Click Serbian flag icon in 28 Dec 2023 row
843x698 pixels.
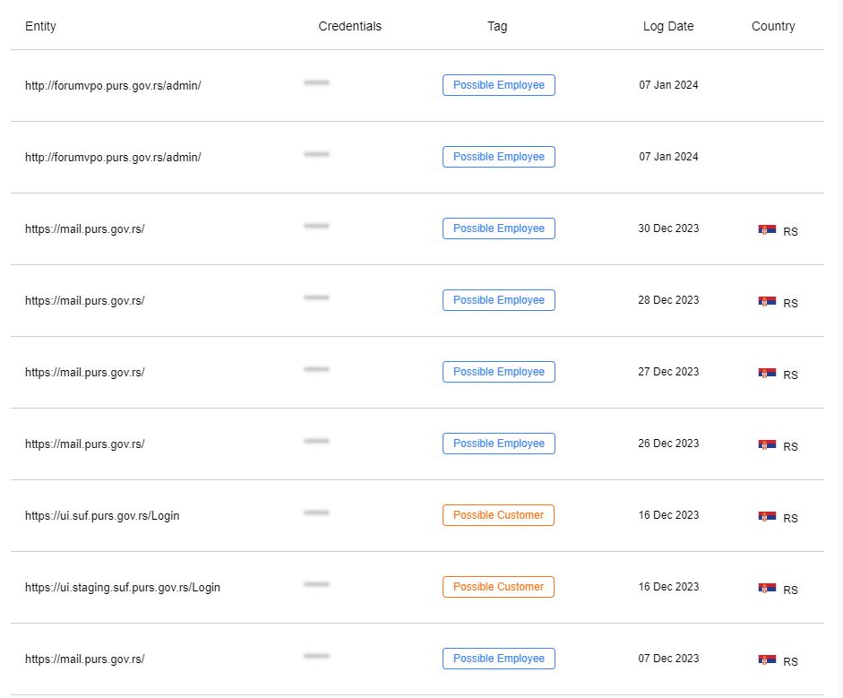(767, 301)
